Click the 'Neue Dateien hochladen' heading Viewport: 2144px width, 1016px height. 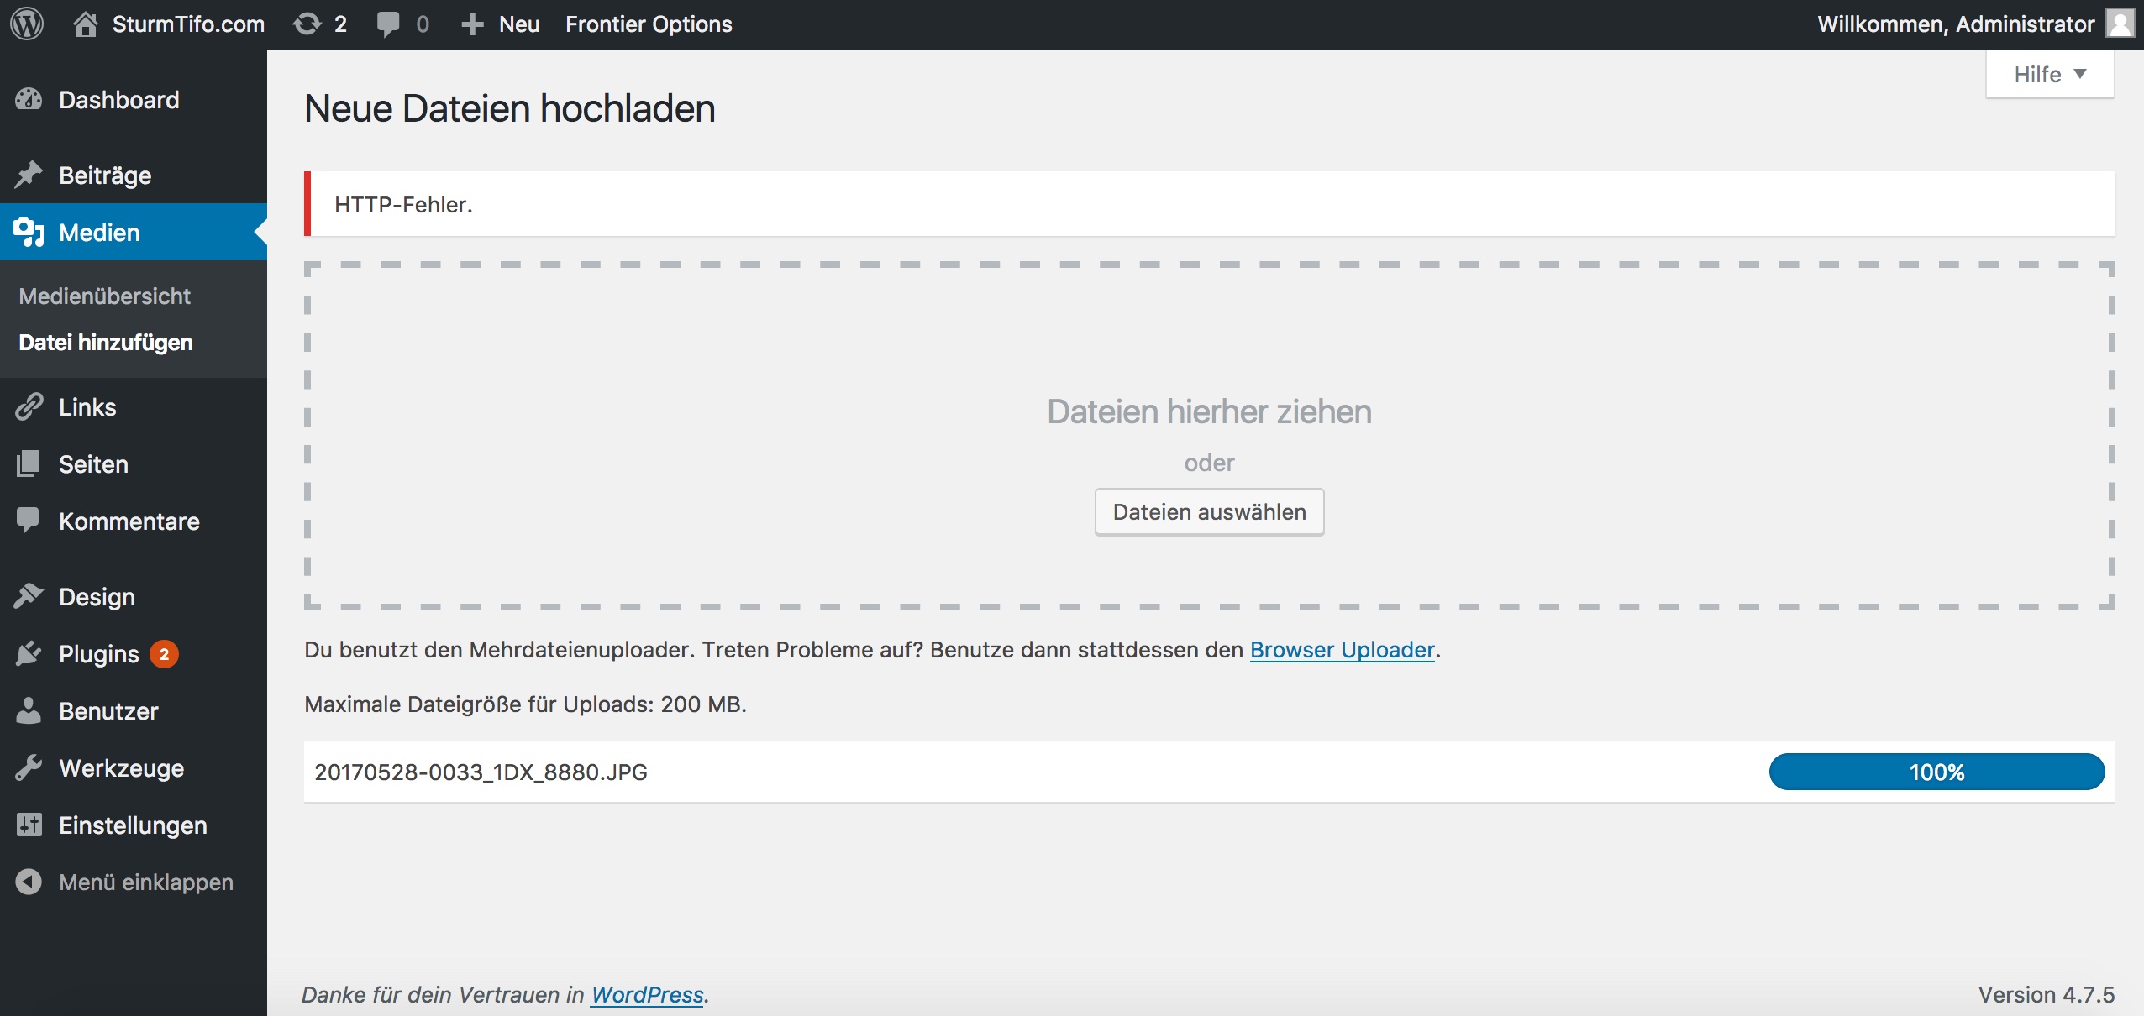pyautogui.click(x=510, y=108)
